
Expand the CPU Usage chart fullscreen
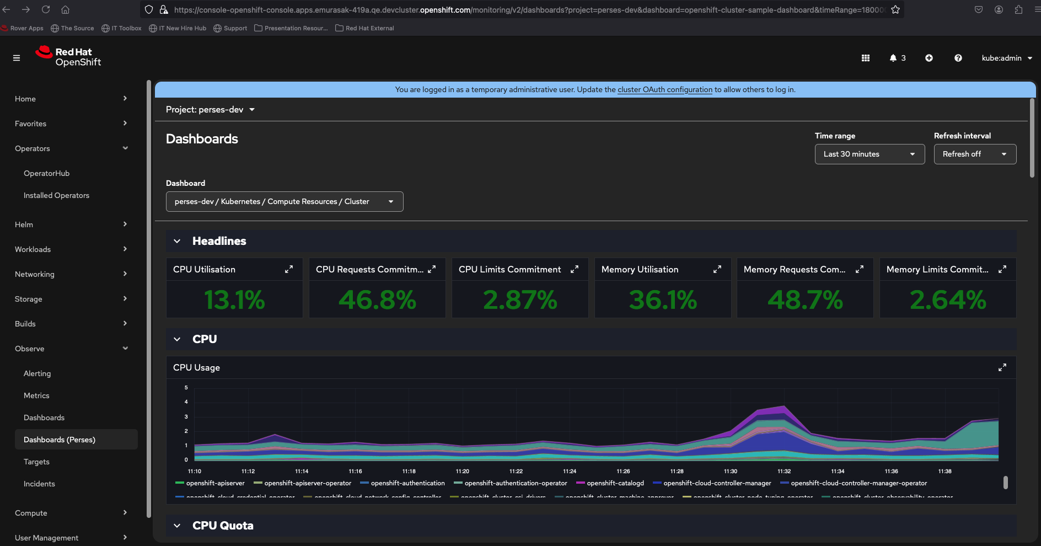tap(1002, 367)
